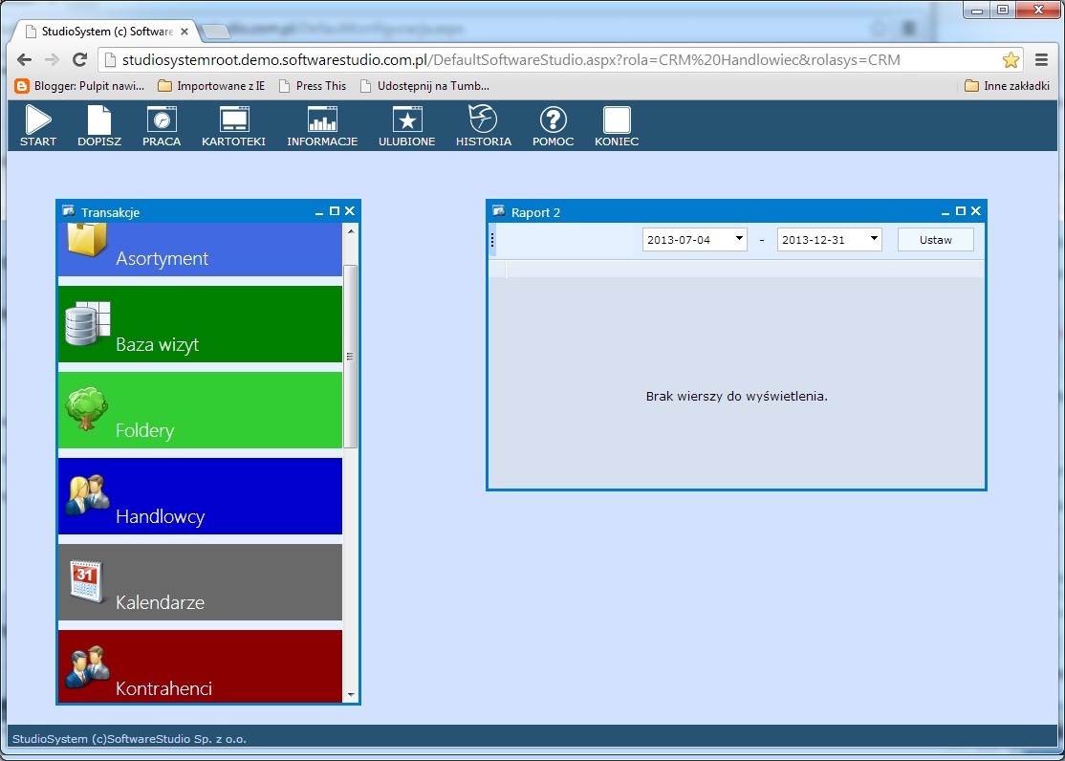
Task: Click the Transakcje panel scrollbar down arrow
Action: 351,694
